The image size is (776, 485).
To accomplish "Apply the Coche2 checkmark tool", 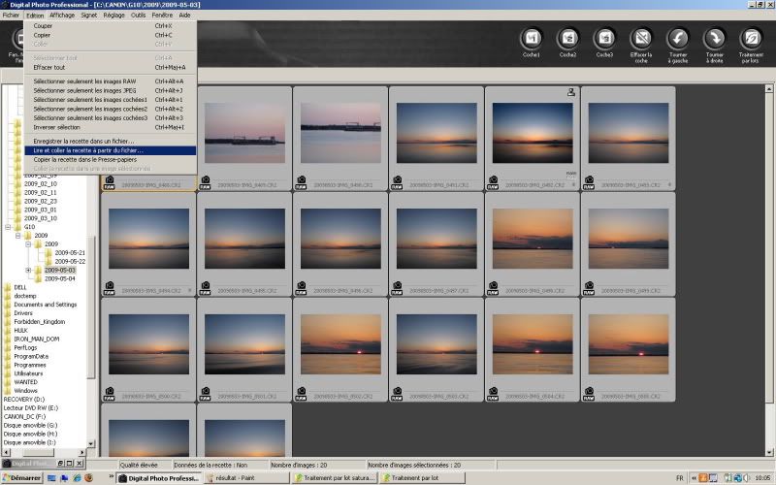I will (567, 39).
